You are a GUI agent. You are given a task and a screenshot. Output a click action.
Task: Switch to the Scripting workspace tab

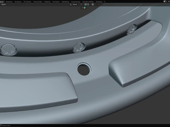pyautogui.click(x=99, y=2)
